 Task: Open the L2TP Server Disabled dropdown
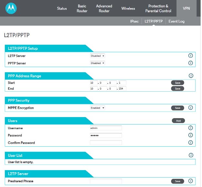(x=97, y=56)
